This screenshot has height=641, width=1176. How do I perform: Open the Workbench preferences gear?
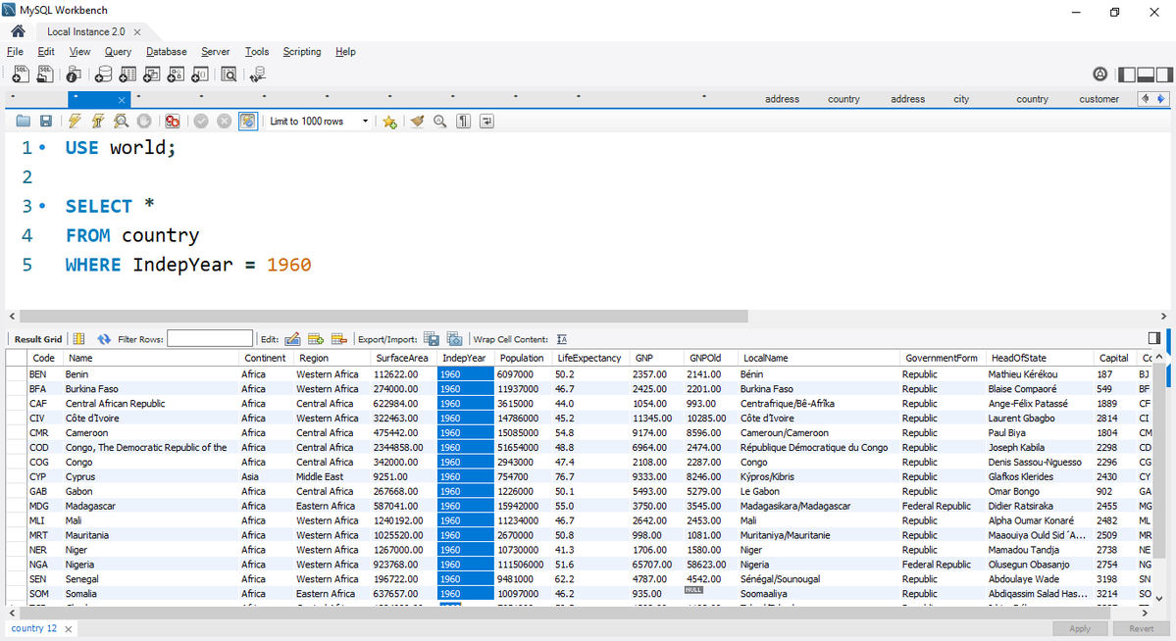[x=1099, y=74]
